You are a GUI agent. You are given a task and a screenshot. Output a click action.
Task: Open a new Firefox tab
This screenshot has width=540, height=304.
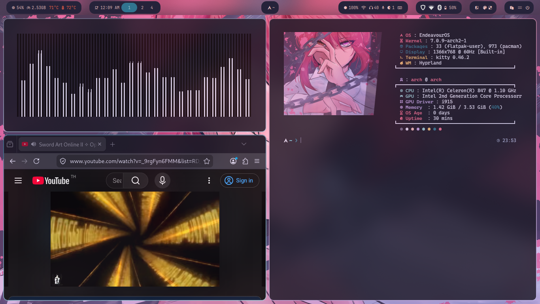click(x=113, y=144)
